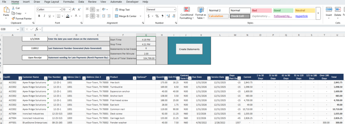Click the Insert cells icon
The height and width of the screenshot is (124, 345).
329,10
